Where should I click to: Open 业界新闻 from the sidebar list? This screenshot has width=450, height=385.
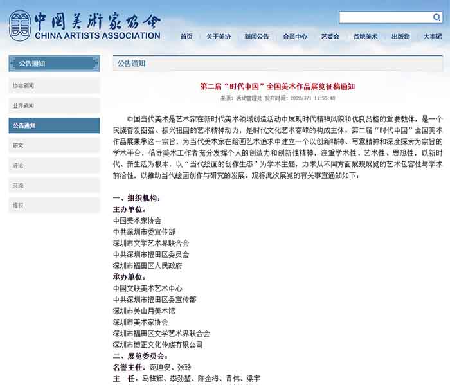[54, 105]
